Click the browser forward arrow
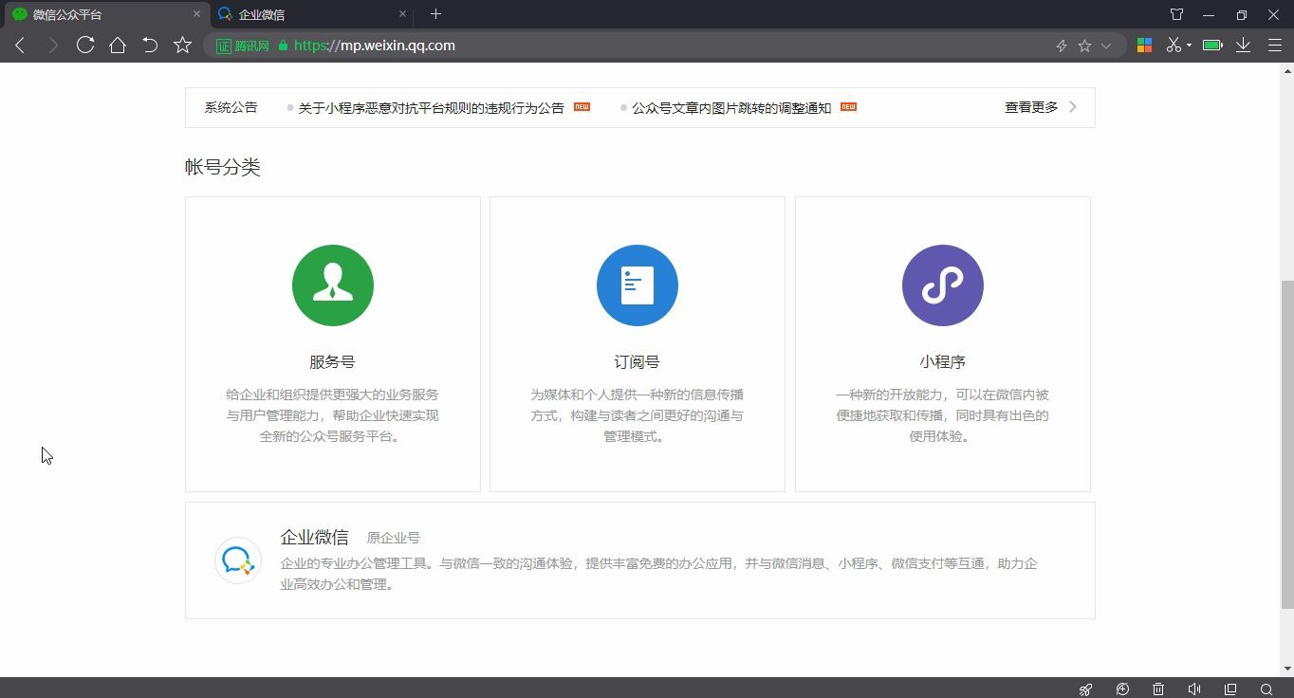 click(53, 46)
